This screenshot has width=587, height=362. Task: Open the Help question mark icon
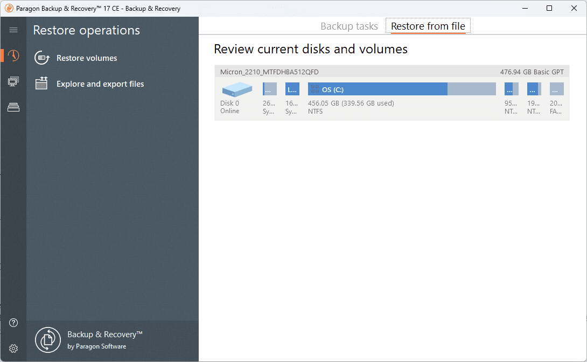[x=13, y=323]
